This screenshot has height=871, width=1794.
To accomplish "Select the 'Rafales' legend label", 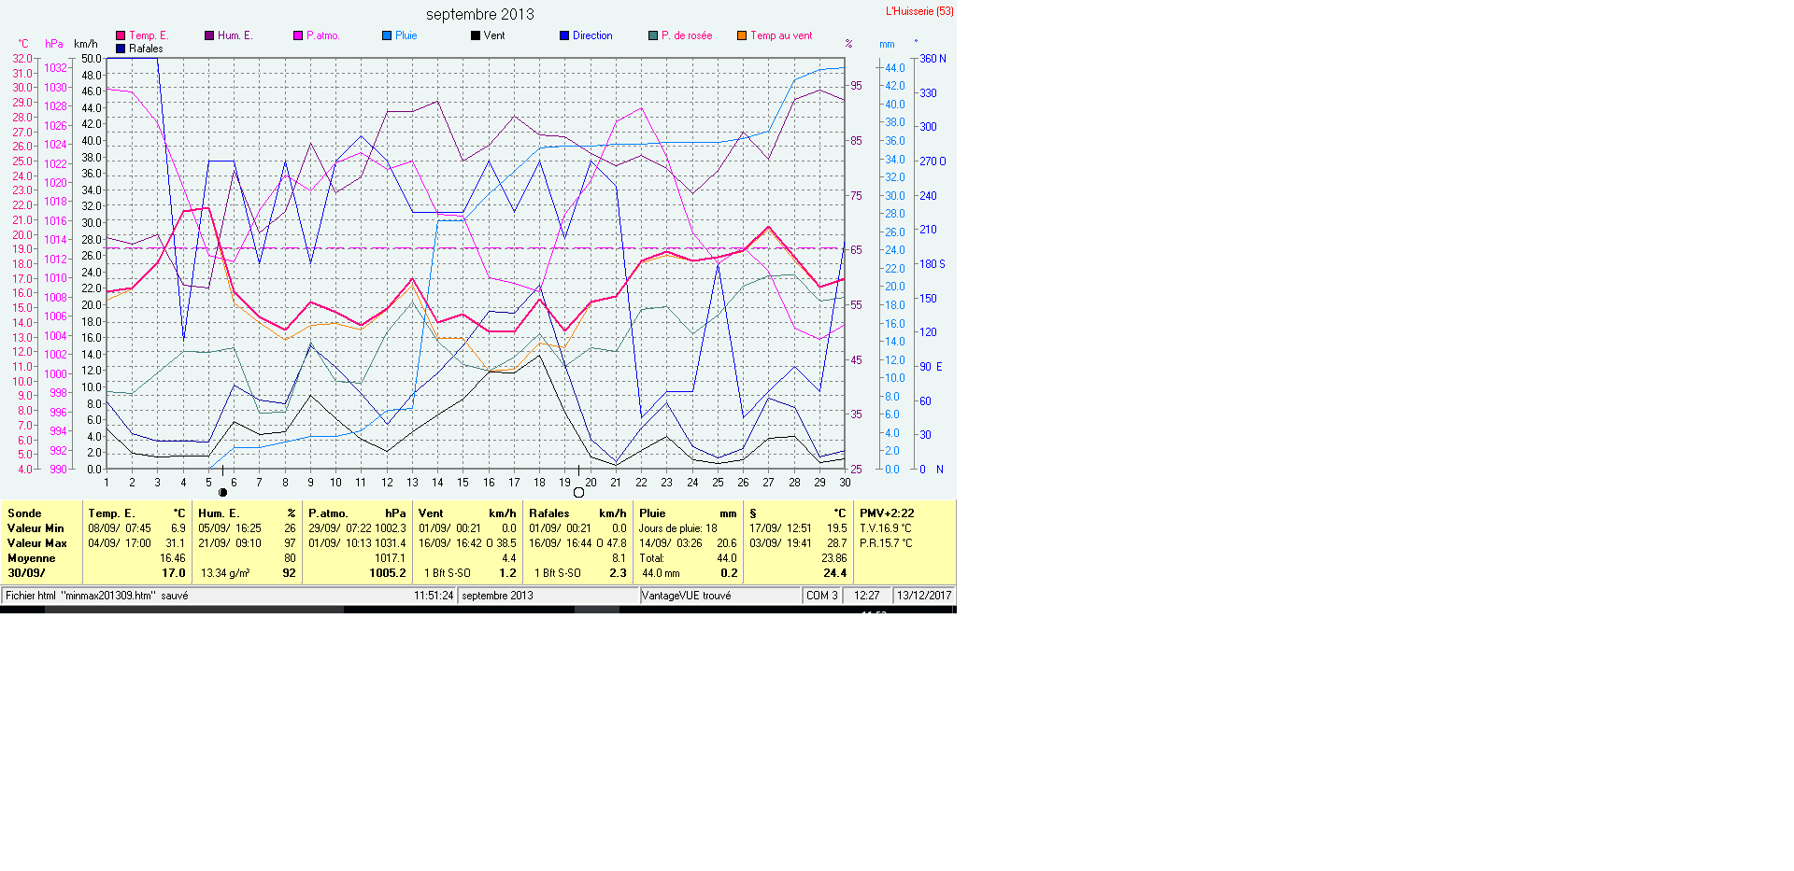I will point(146,49).
